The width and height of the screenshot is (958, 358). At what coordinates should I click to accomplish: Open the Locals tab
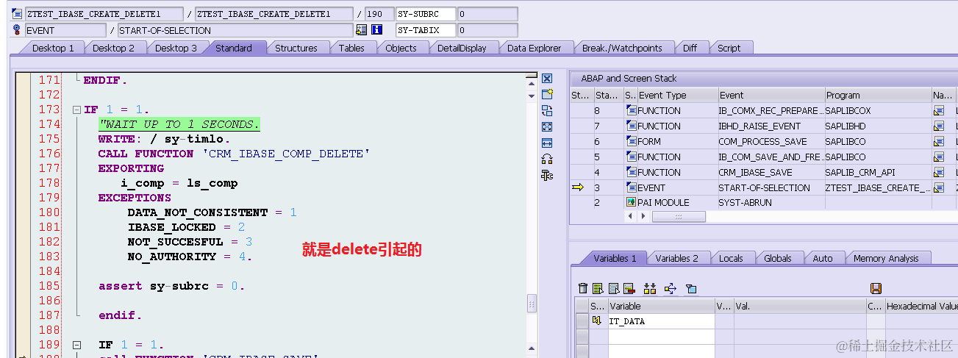pos(731,258)
